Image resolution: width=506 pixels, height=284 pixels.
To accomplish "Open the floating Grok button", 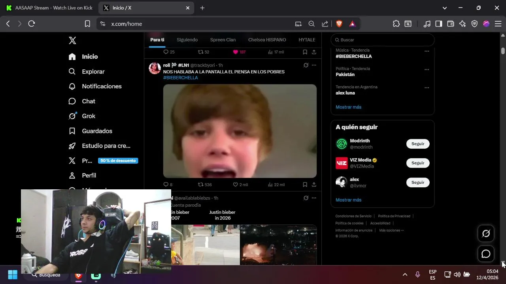I will (486, 234).
